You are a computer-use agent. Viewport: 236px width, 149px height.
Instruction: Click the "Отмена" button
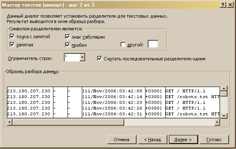pyautogui.click(x=122, y=140)
